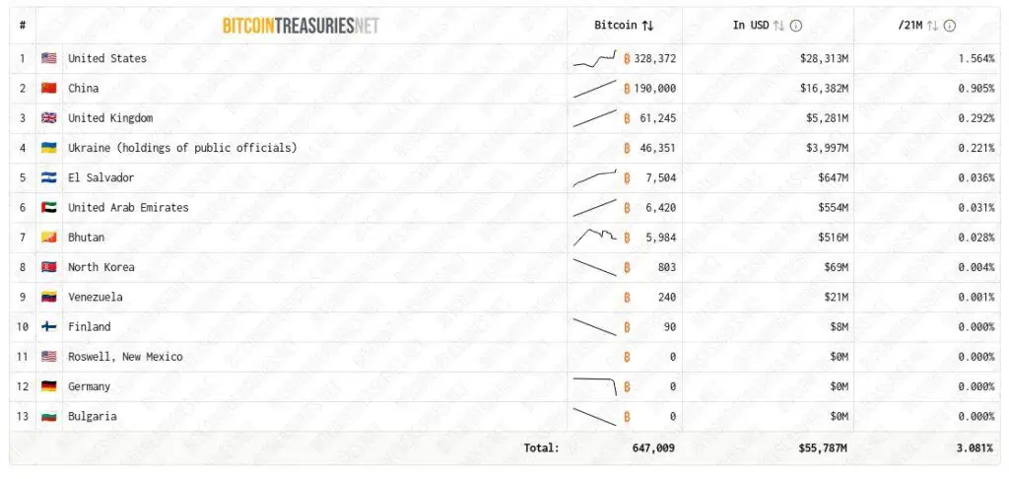Image resolution: width=1009 pixels, height=479 pixels.
Task: Sort by the /21M column arrows
Action: [932, 26]
